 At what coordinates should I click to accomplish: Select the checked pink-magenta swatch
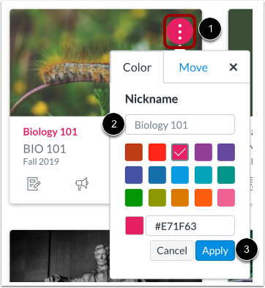(x=180, y=152)
